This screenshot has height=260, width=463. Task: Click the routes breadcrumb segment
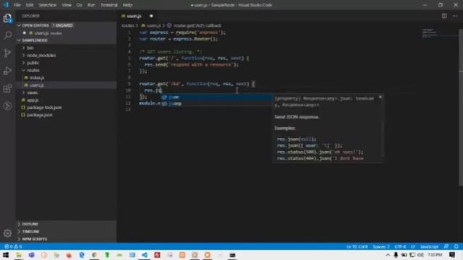pyautogui.click(x=127, y=26)
